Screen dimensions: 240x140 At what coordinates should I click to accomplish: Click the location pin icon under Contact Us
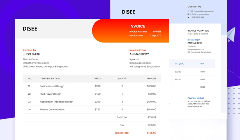click(188, 11)
